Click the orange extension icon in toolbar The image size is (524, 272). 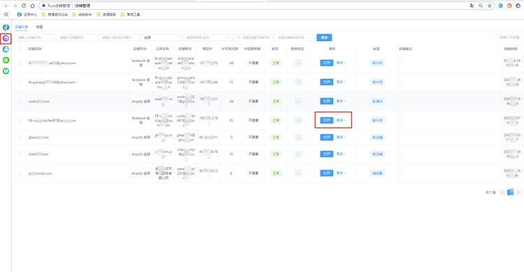509,6
